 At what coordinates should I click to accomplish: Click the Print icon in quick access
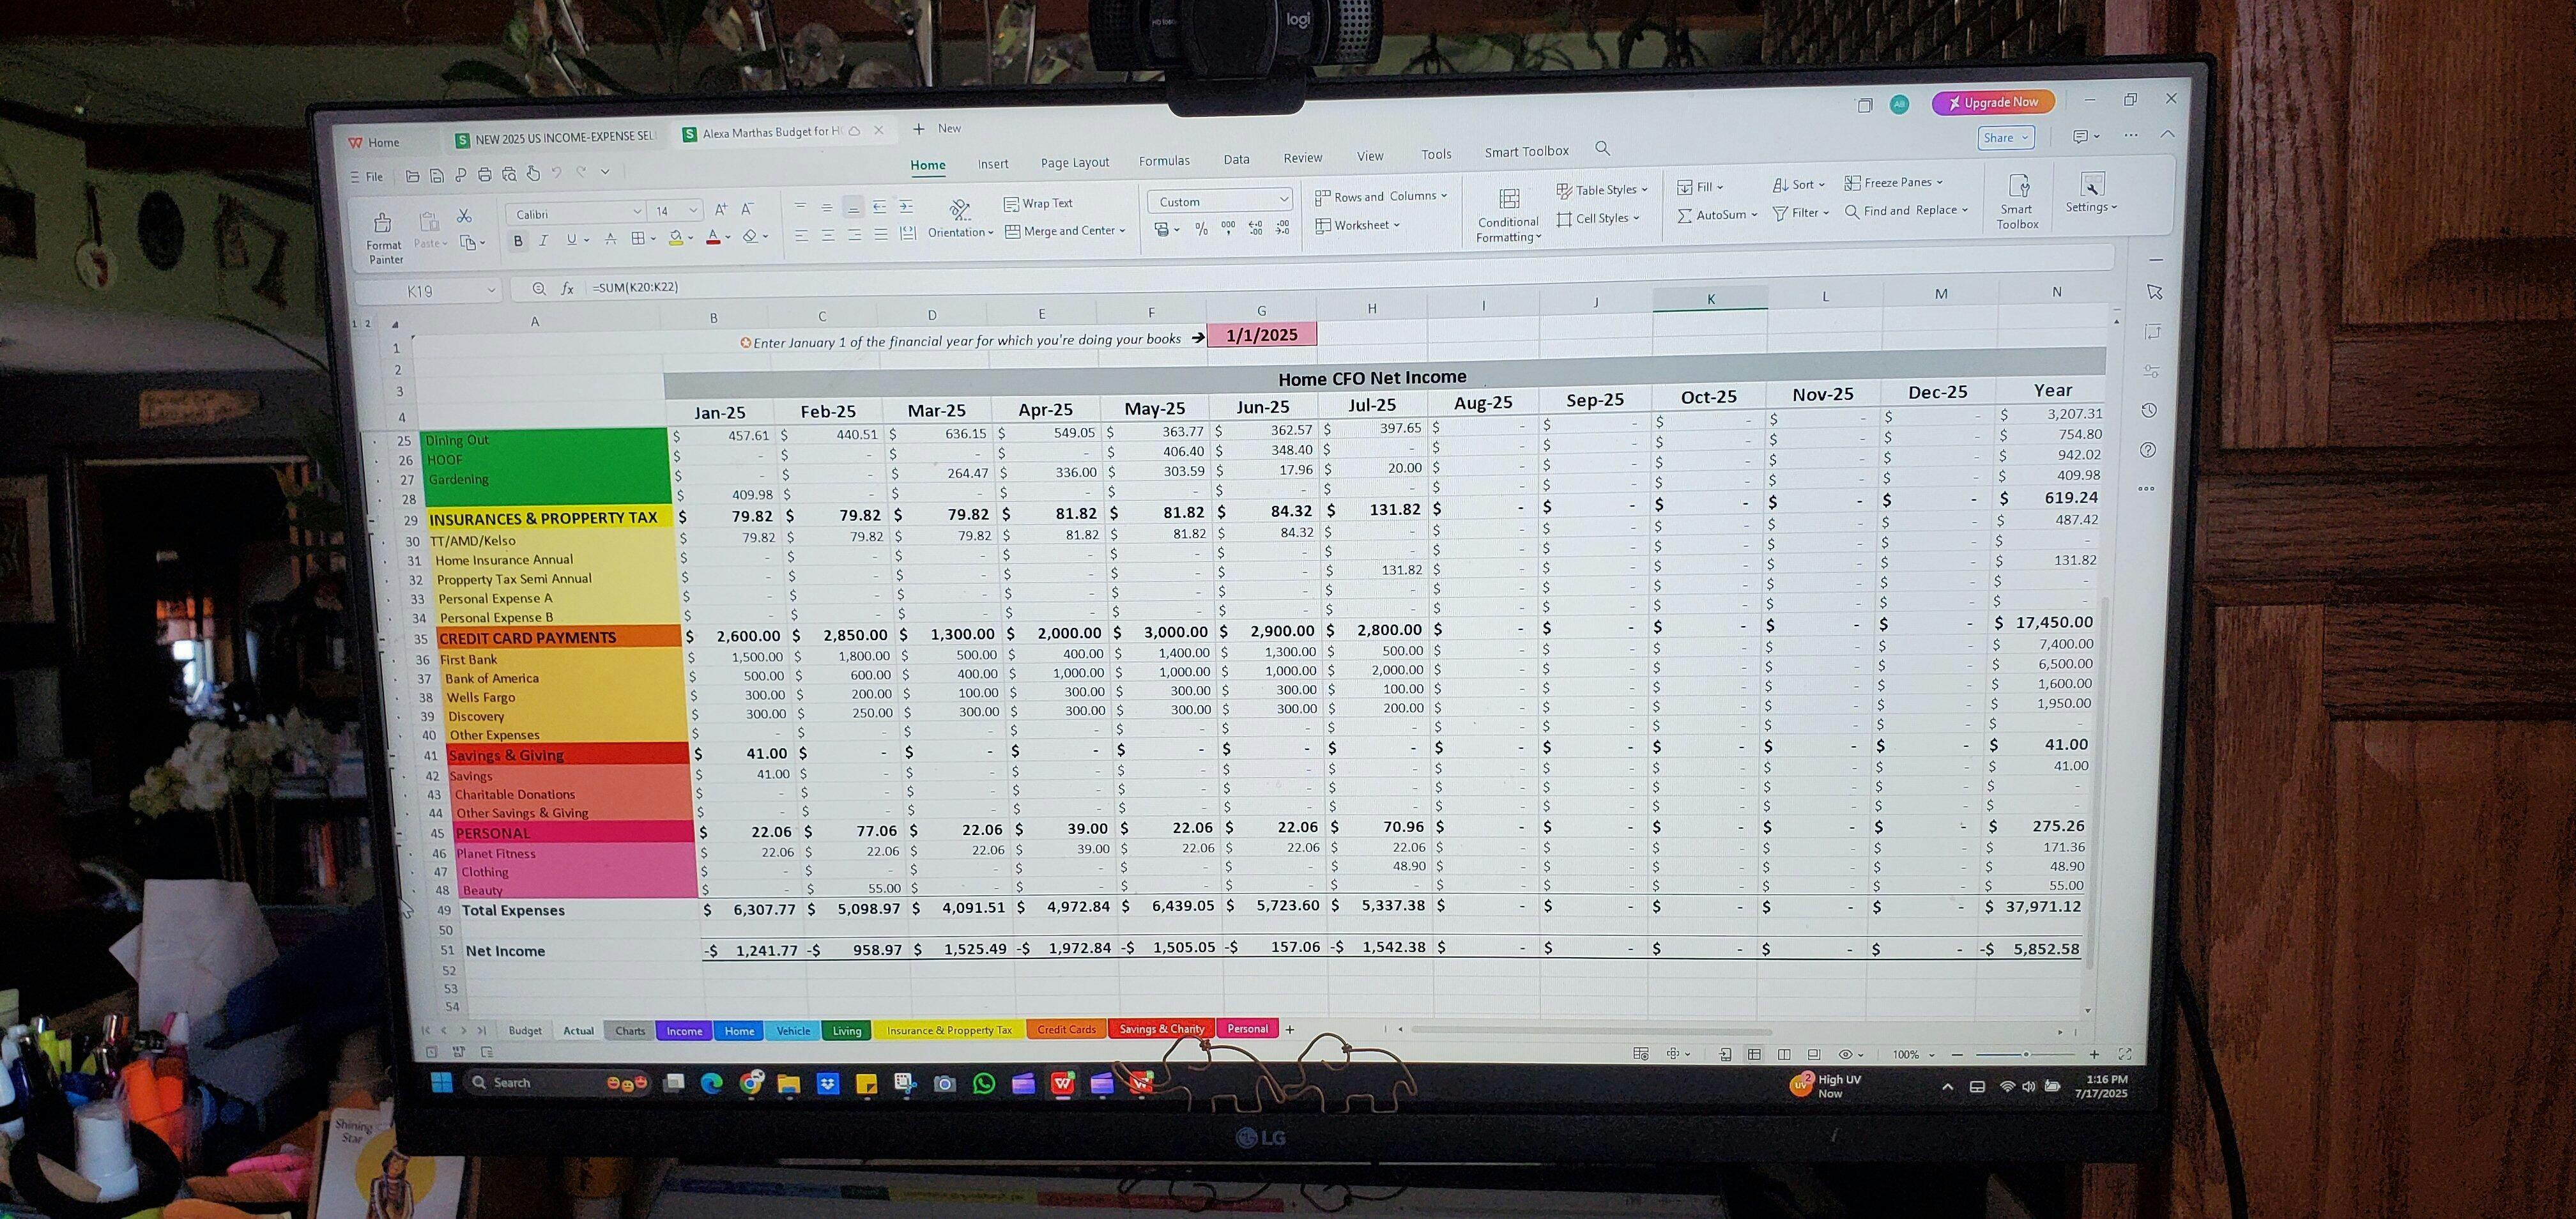484,175
